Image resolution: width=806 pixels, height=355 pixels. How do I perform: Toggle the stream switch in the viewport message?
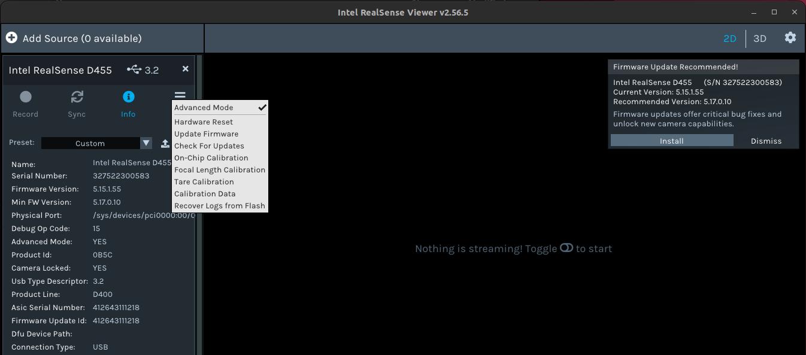click(566, 248)
